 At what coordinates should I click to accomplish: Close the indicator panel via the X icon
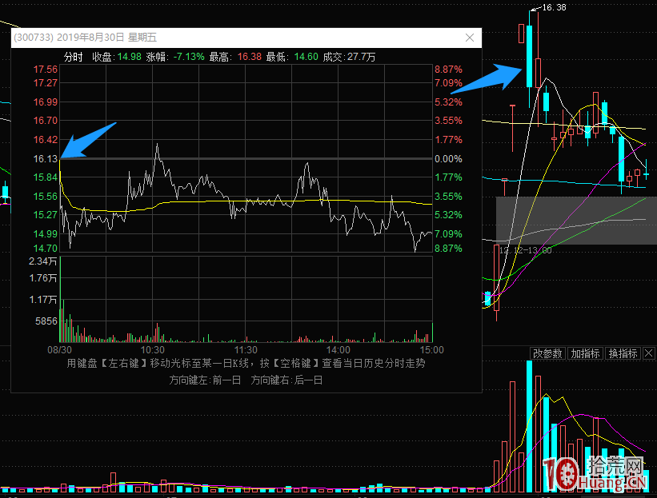649,353
